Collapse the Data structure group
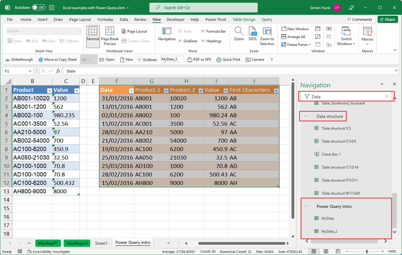Viewport: 402px width, 255px height. click(x=306, y=116)
